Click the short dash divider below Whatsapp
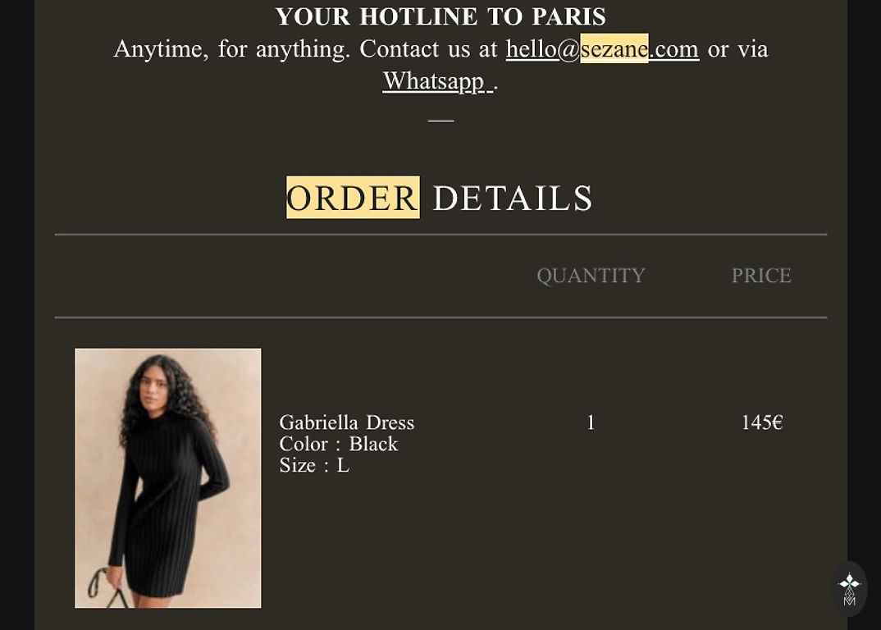 coord(440,121)
